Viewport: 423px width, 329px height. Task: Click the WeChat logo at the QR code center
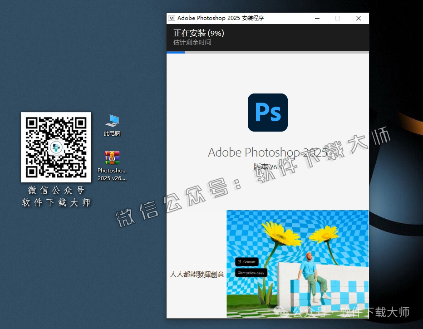tap(56, 146)
